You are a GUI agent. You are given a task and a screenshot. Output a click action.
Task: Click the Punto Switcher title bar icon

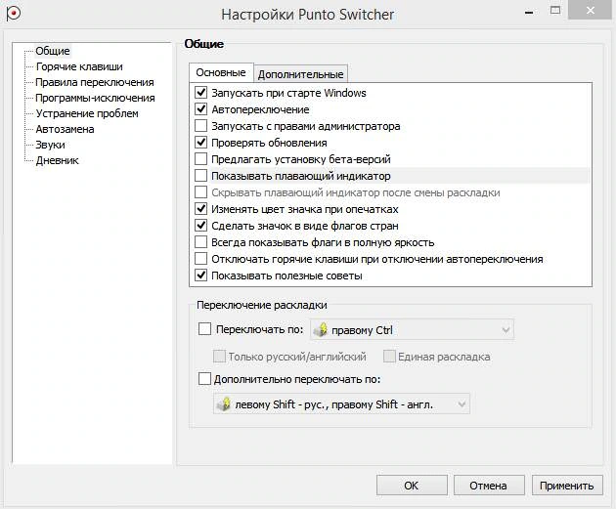pyautogui.click(x=14, y=14)
